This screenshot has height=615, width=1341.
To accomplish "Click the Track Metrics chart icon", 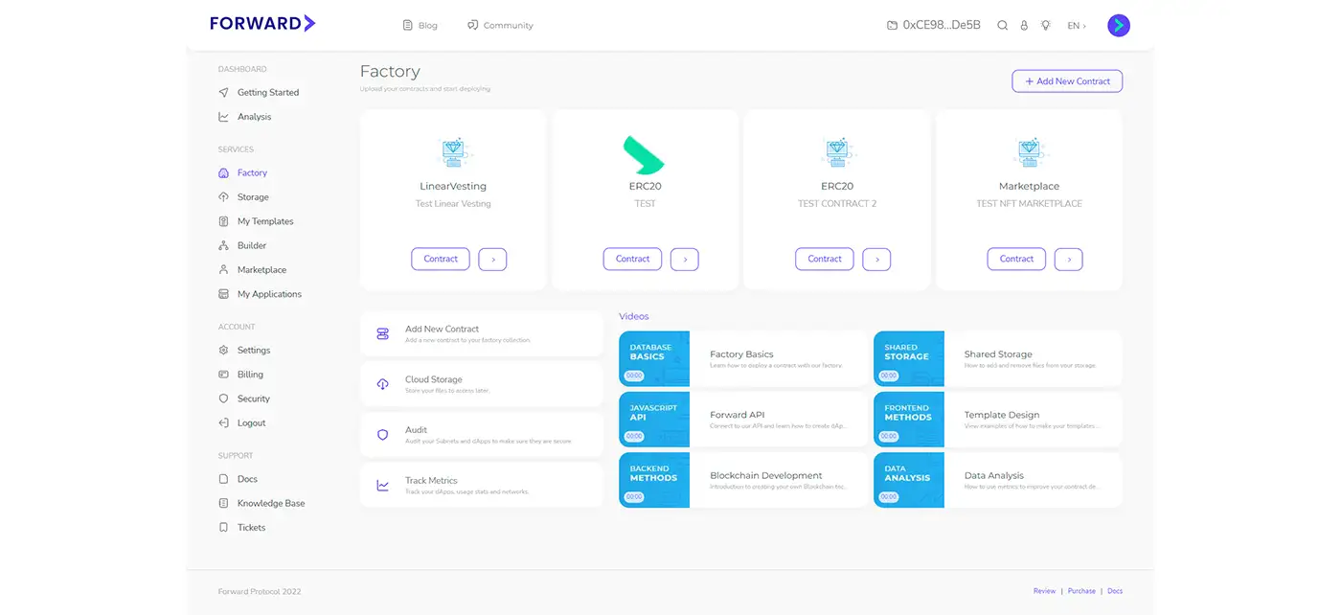I will 383,486.
